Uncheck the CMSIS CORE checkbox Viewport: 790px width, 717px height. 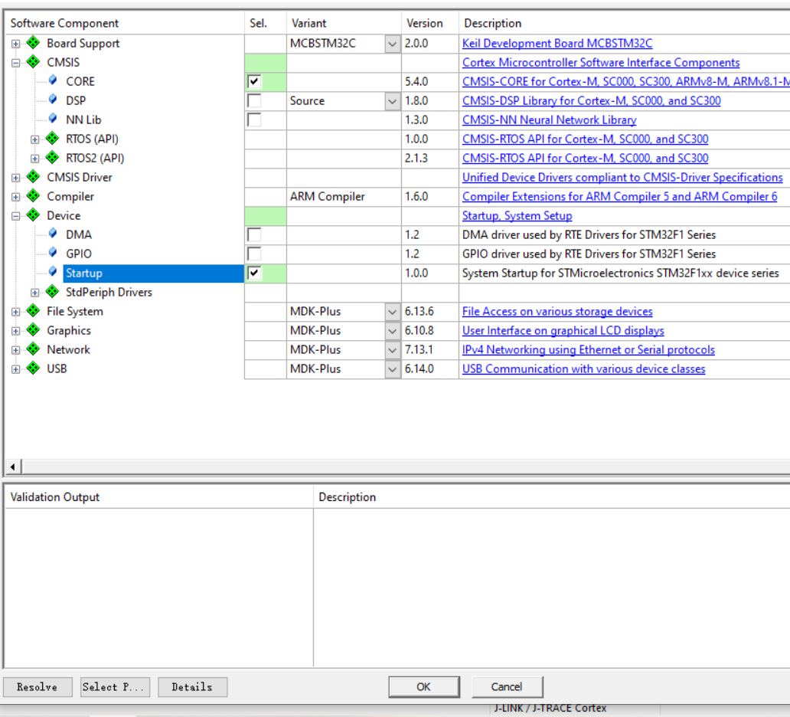254,81
